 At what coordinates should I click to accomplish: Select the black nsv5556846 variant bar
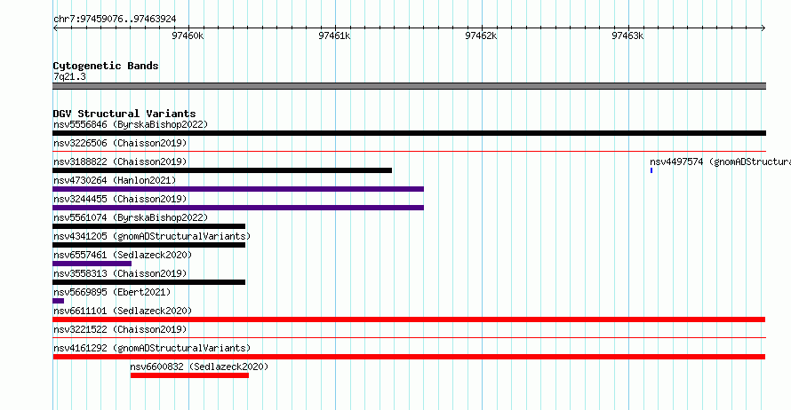pos(409,133)
